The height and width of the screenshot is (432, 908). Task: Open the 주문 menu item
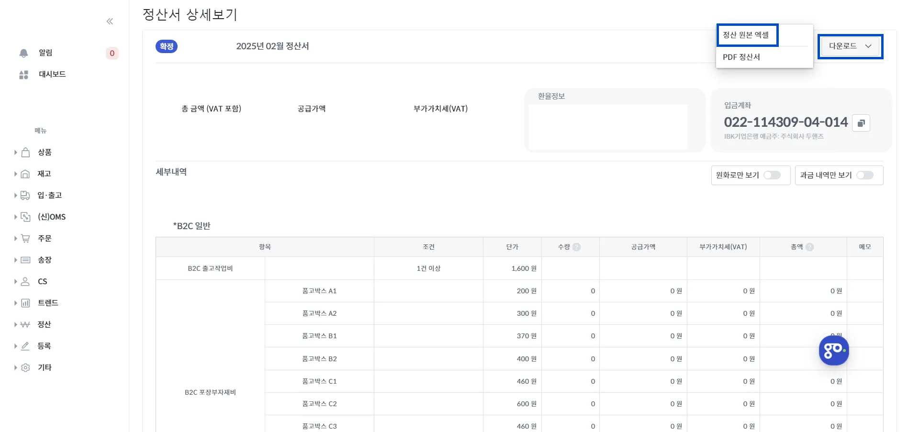[45, 238]
